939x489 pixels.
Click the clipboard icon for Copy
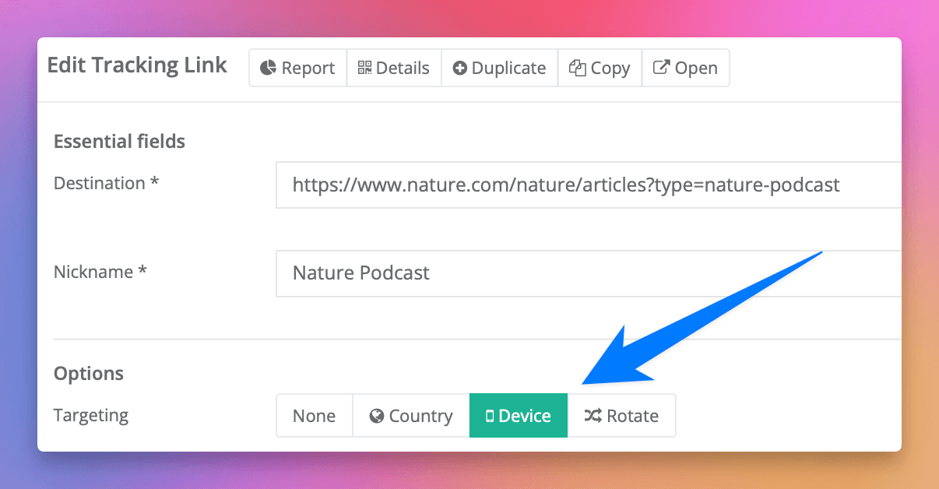pyautogui.click(x=577, y=68)
